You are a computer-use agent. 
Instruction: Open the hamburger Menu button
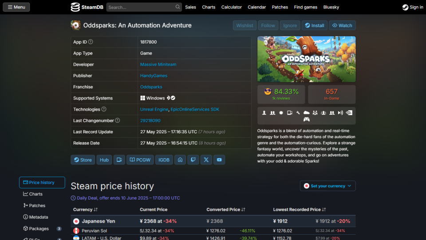[16, 7]
